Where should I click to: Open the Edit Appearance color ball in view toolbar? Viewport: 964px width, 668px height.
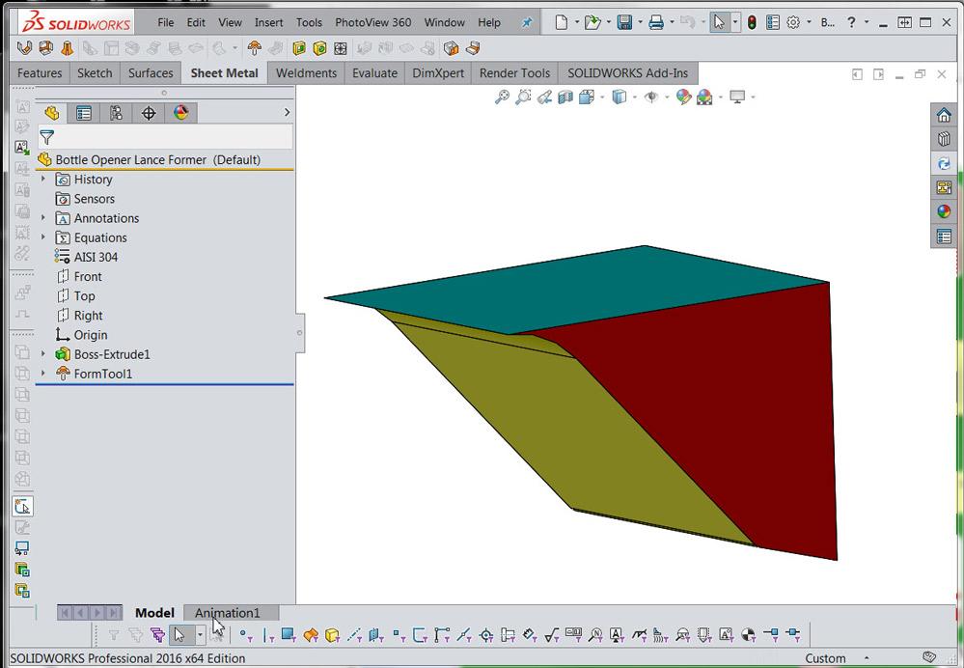pos(683,97)
